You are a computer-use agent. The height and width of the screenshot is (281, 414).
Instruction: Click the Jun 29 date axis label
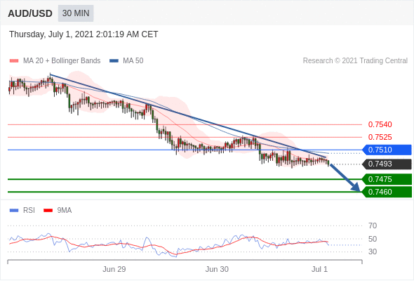tap(114, 269)
